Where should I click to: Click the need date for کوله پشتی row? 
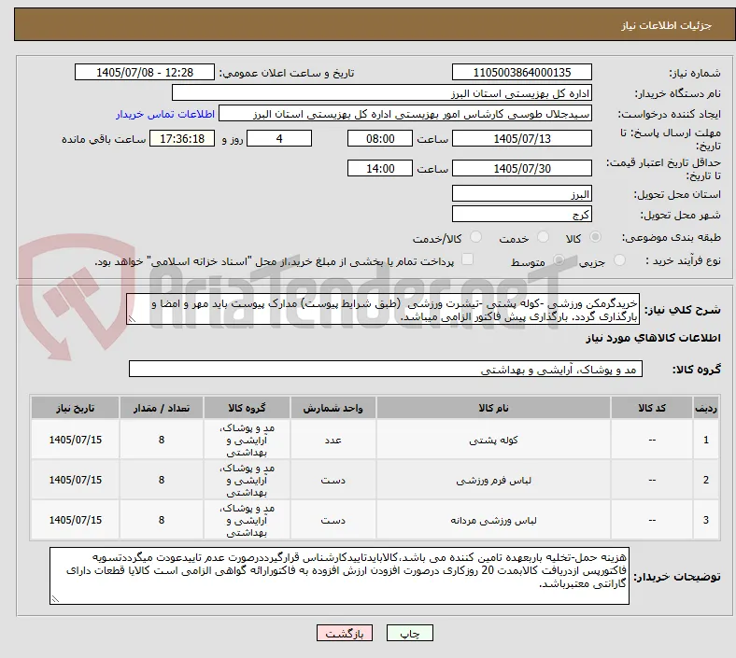(x=75, y=440)
